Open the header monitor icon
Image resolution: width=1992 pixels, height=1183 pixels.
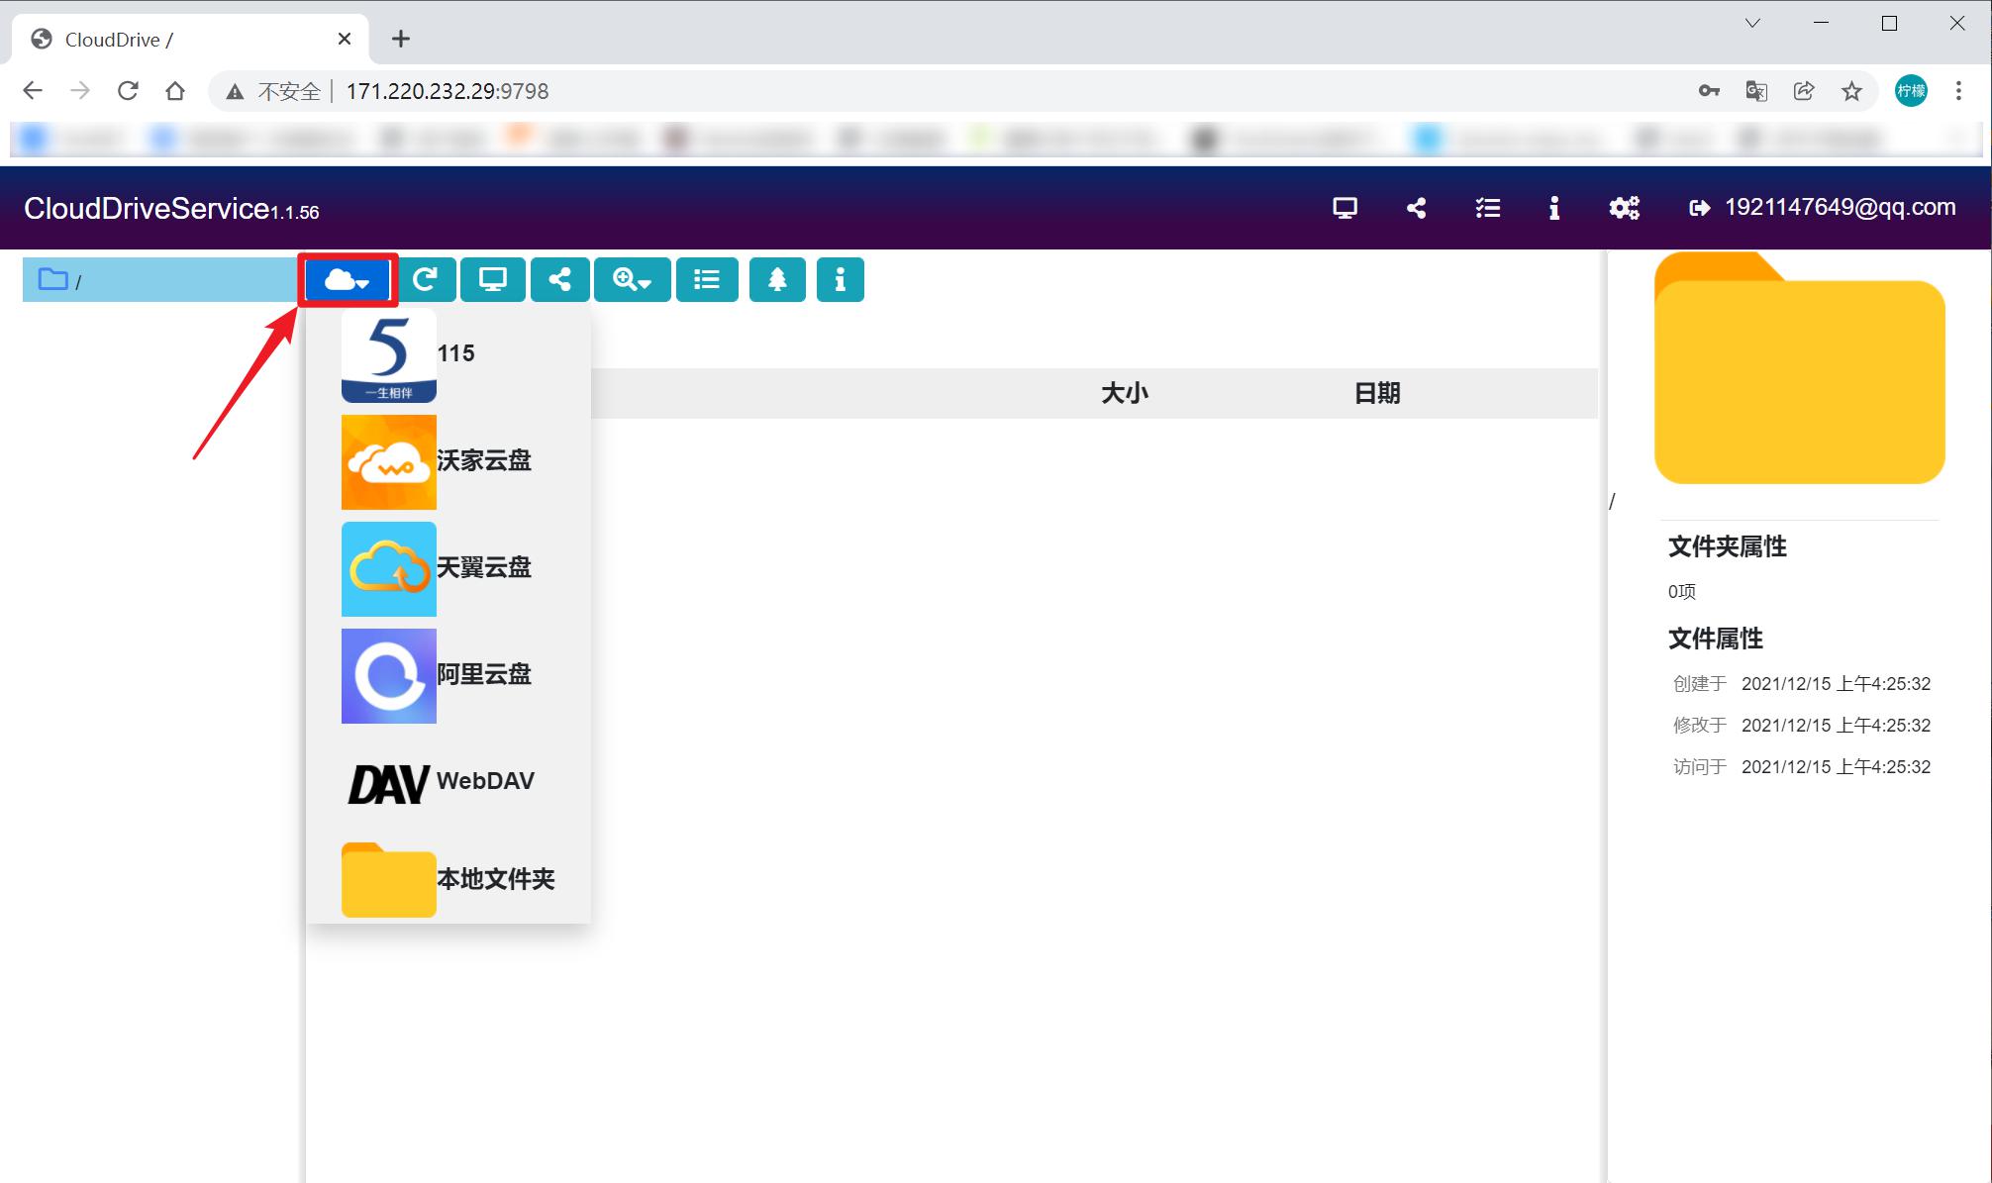(x=1345, y=208)
